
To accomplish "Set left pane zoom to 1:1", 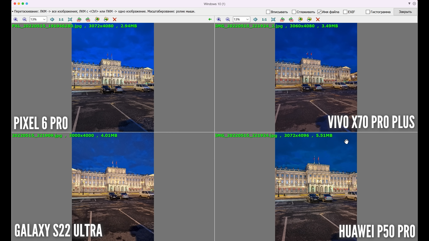I will [x=61, y=19].
